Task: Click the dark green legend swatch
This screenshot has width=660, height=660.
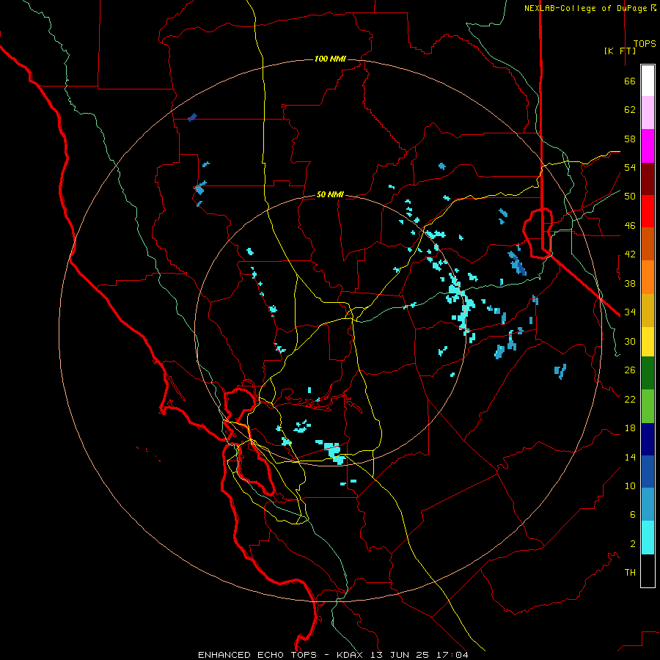Action: 648,373
